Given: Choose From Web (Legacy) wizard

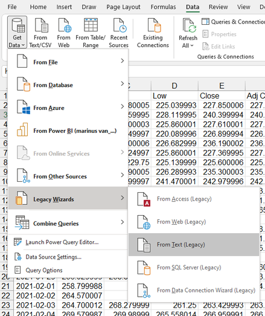Looking at the screenshot, I should (x=194, y=222).
